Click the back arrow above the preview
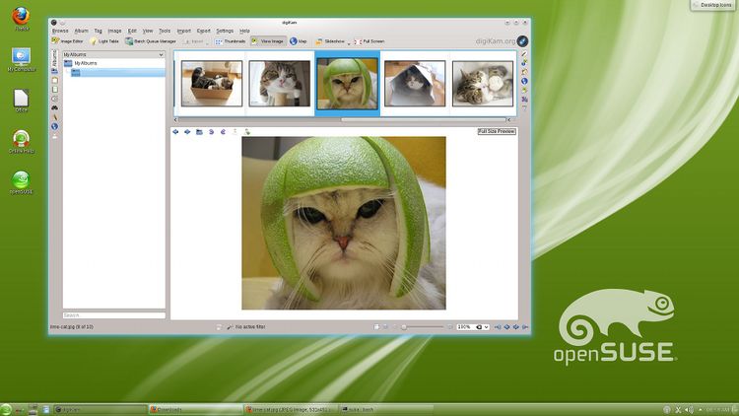The width and height of the screenshot is (739, 416). click(175, 131)
